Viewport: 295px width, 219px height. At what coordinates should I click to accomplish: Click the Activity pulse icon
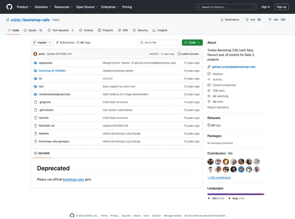tap(209, 80)
